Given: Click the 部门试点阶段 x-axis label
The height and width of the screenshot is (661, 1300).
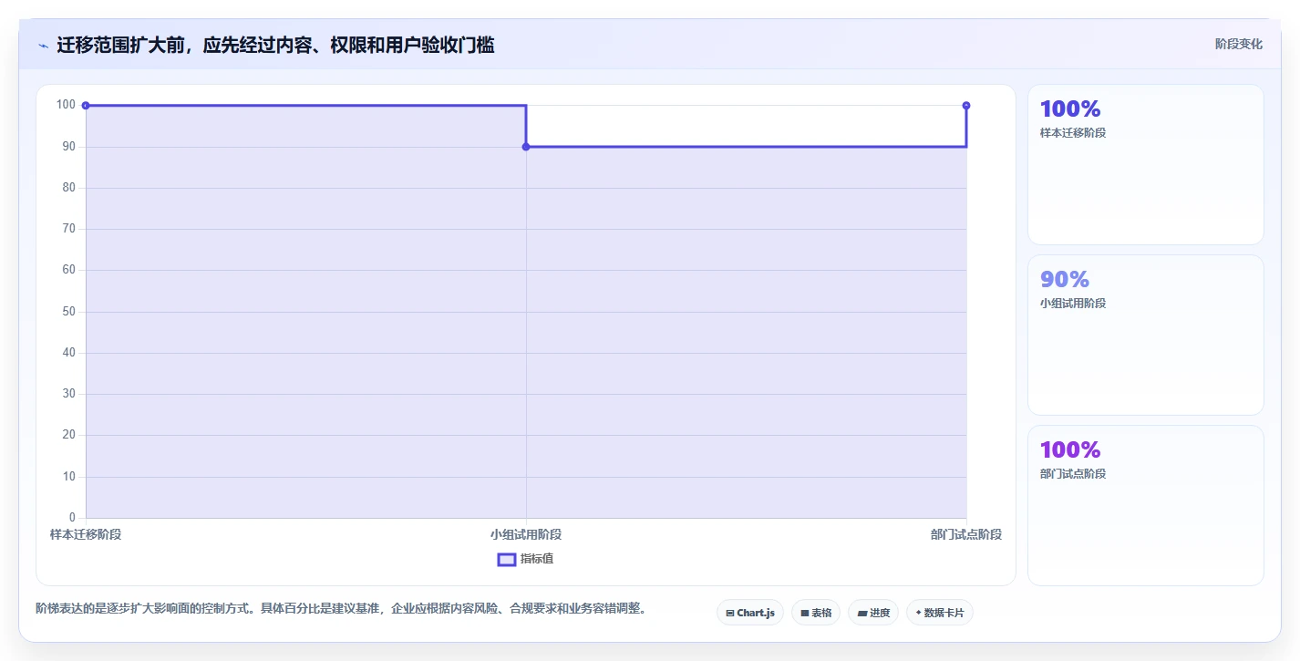Looking at the screenshot, I should [x=966, y=534].
